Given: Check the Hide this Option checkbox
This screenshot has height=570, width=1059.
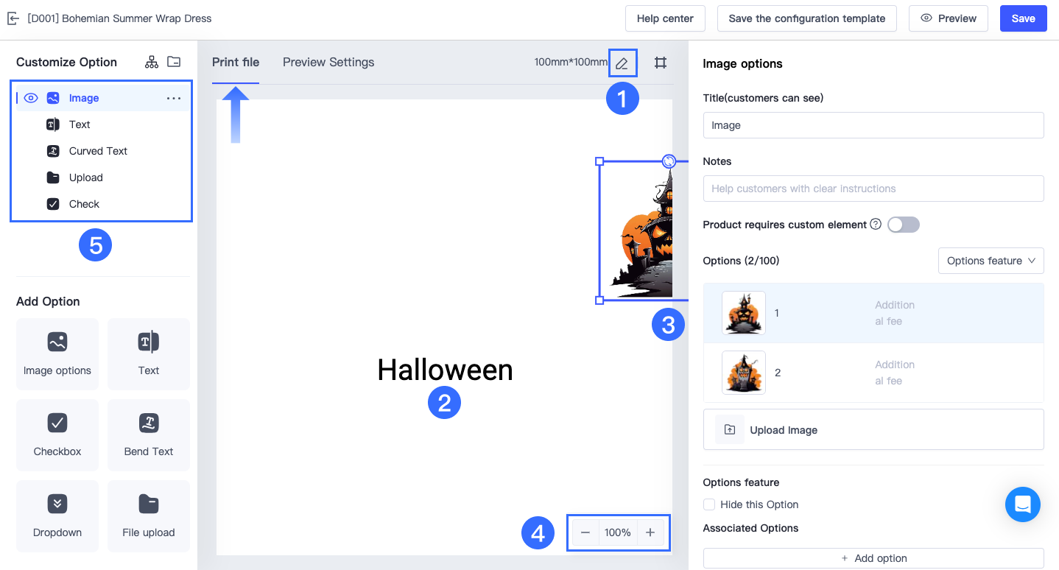Looking at the screenshot, I should [x=708, y=504].
